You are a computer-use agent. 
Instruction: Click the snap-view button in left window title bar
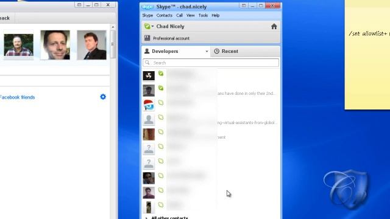click(79, 5)
